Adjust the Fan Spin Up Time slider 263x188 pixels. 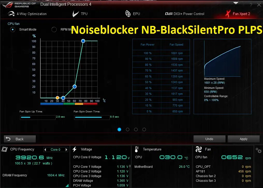click(x=38, y=117)
